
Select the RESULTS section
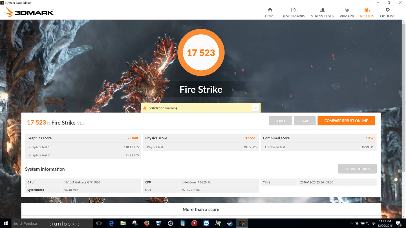(x=367, y=13)
